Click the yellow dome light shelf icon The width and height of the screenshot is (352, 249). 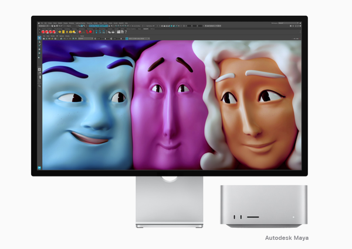70,32
